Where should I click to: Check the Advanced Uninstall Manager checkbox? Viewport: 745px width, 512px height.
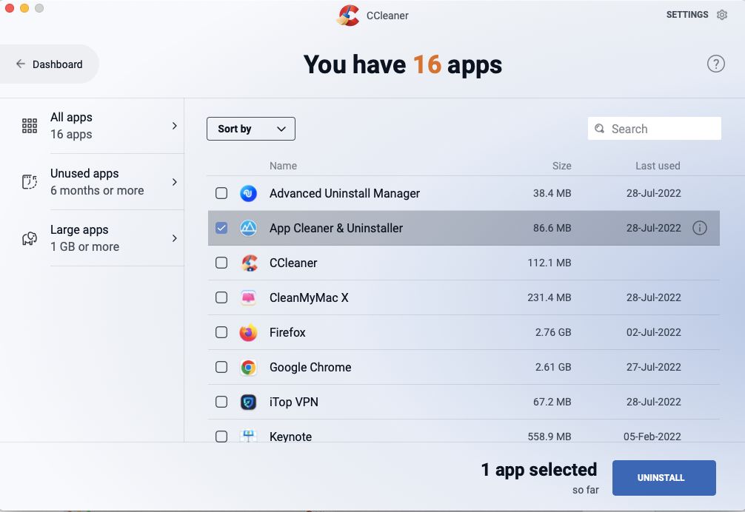(x=221, y=193)
